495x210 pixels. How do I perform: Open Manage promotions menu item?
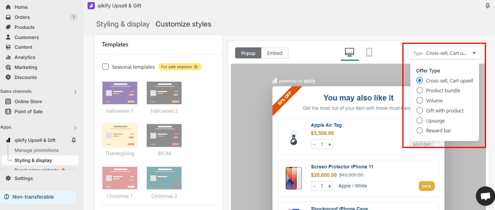pos(37,150)
